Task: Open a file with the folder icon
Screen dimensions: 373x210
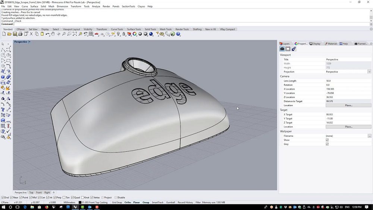Action: pos(9,34)
